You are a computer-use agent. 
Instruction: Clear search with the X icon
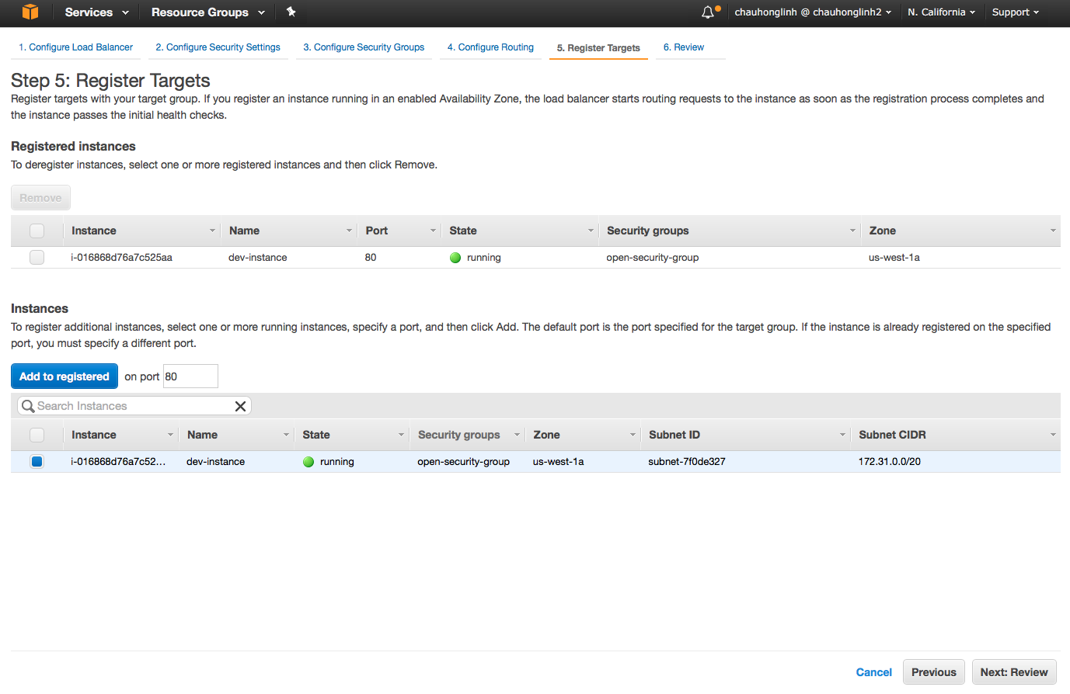click(x=240, y=406)
